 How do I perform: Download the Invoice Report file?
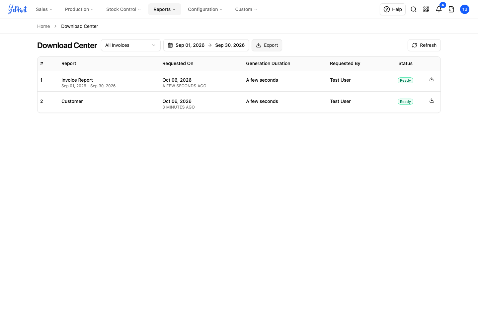pos(432,79)
